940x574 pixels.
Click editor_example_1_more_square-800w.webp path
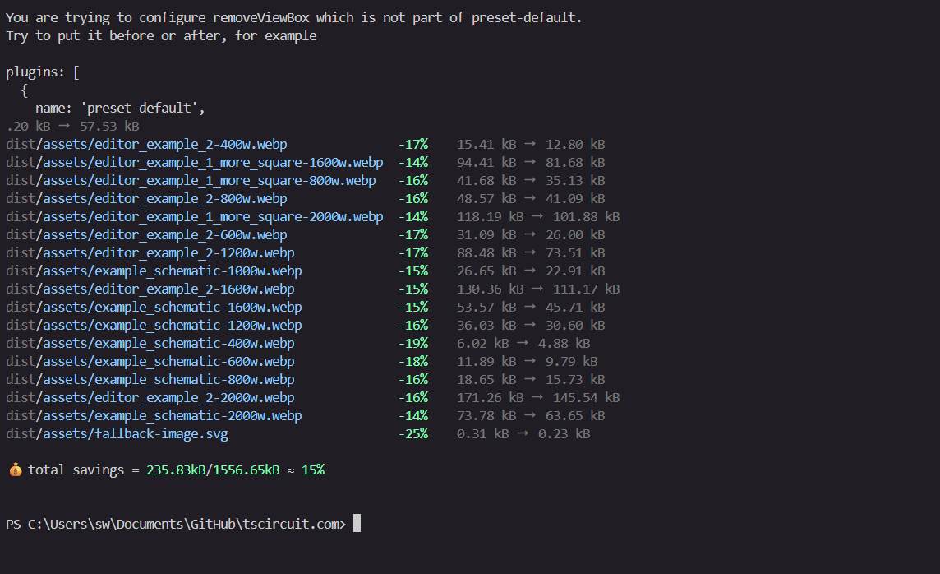pyautogui.click(x=191, y=181)
